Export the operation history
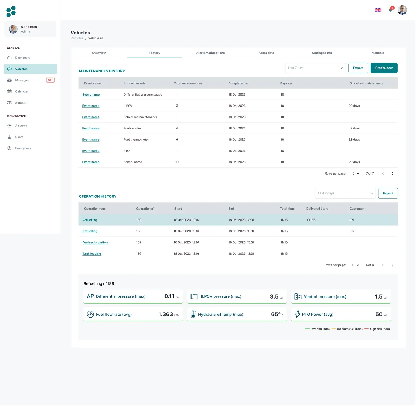The image size is (416, 406). pos(388,193)
